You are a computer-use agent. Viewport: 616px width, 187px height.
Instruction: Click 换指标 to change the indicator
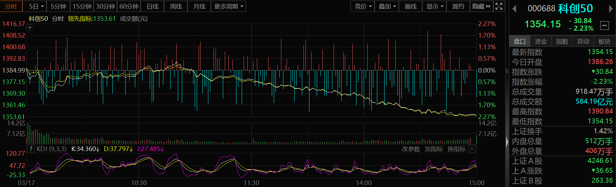[x=456, y=149]
